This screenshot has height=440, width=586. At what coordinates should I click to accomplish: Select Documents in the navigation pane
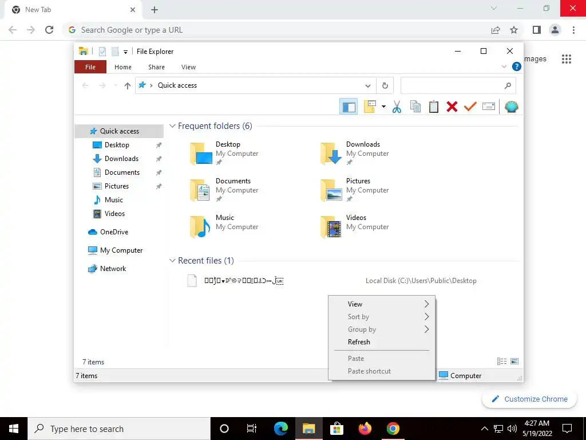pyautogui.click(x=122, y=172)
